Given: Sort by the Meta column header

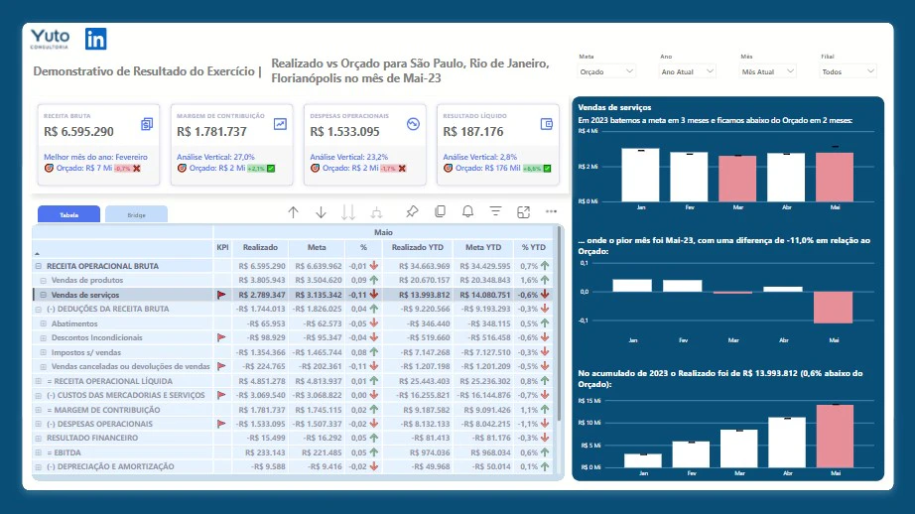Looking at the screenshot, I should (x=317, y=247).
